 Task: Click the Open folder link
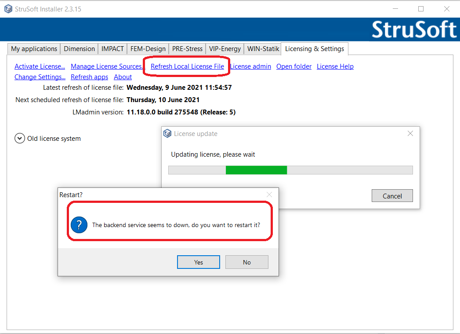coord(294,66)
